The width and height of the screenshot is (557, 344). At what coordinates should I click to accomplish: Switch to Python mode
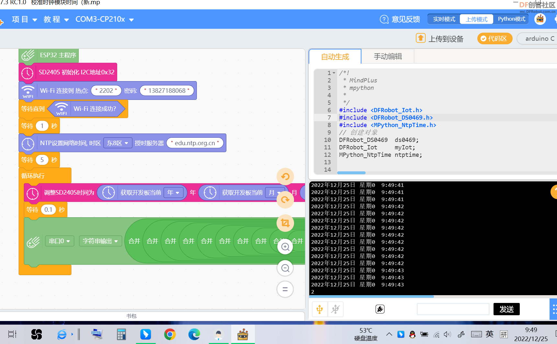click(511, 19)
